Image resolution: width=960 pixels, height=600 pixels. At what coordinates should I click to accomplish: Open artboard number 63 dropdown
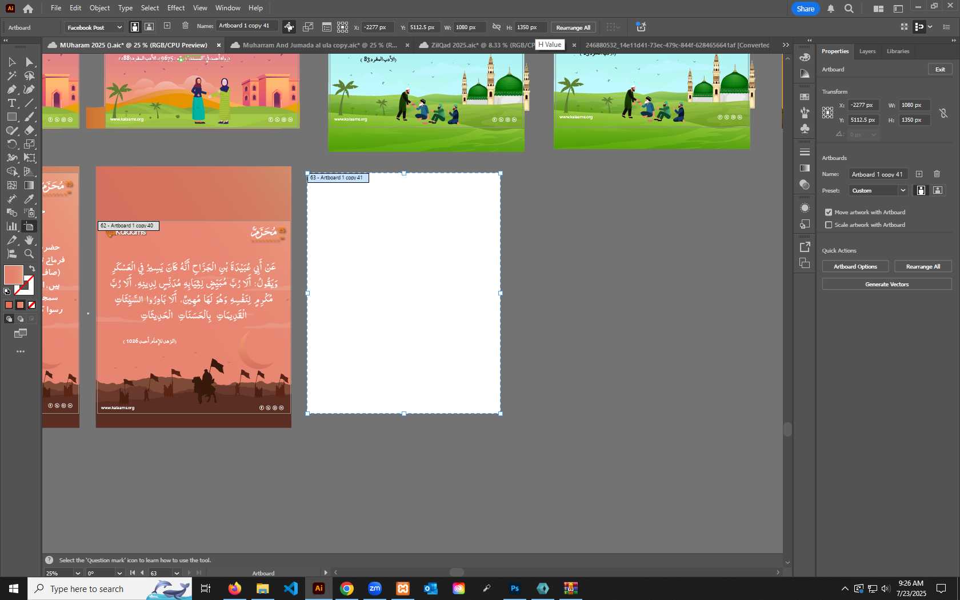(x=177, y=573)
